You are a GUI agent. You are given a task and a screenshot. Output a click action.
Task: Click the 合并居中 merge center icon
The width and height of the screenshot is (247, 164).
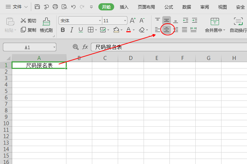coord(215,22)
